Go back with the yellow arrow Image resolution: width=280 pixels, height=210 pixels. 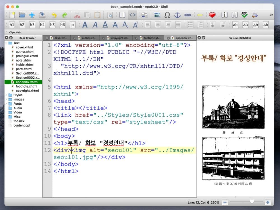pyautogui.click(x=200, y=15)
